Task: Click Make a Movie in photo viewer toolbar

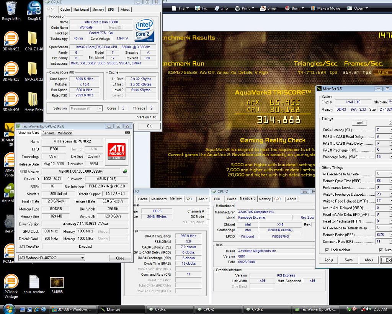Action: tap(325, 8)
